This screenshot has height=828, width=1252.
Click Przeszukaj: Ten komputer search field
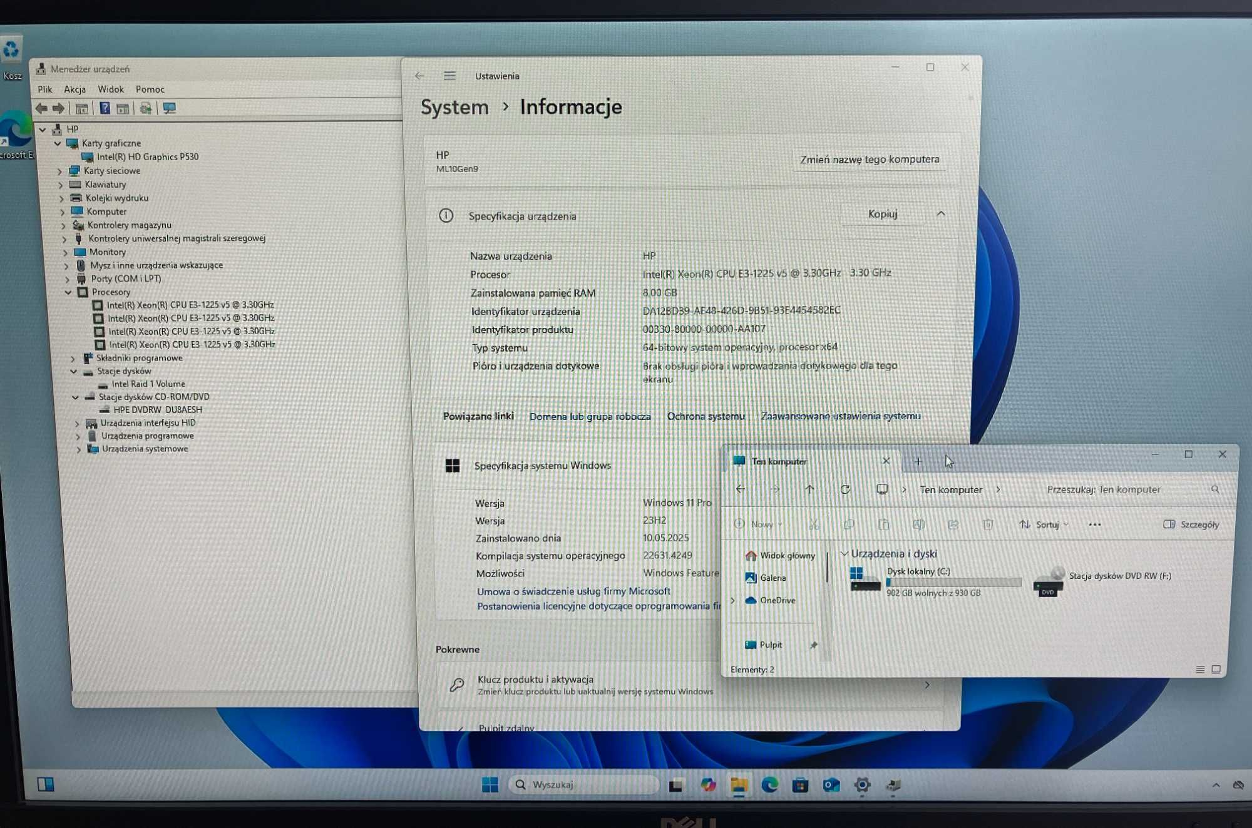point(1132,489)
